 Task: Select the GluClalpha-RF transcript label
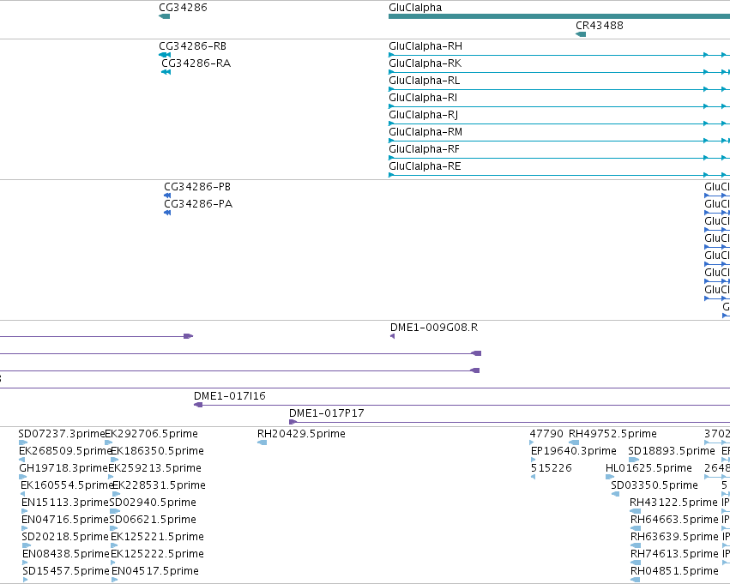point(424,149)
